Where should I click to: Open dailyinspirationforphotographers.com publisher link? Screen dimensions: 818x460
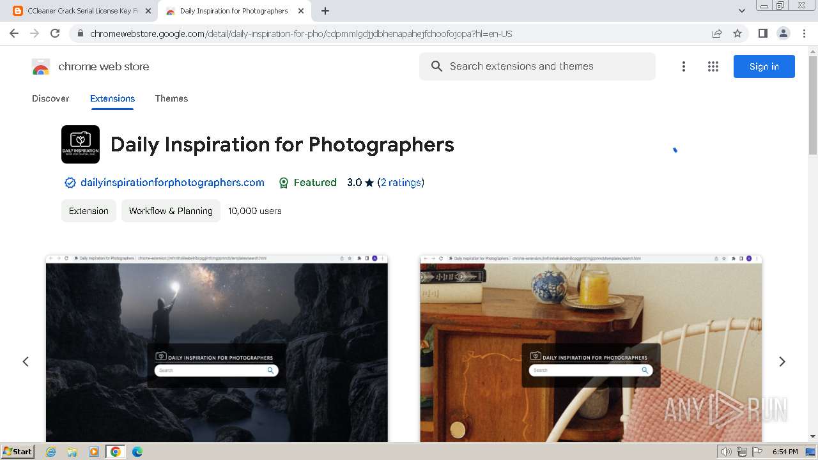[173, 183]
